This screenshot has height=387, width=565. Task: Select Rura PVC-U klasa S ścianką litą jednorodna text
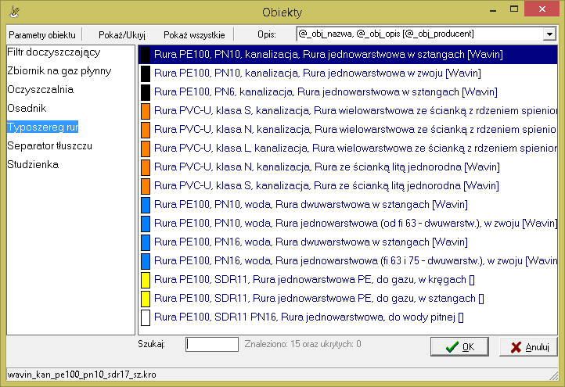(x=326, y=185)
